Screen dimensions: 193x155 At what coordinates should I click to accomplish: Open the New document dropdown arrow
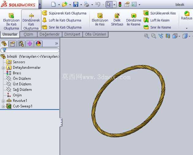(59, 5)
